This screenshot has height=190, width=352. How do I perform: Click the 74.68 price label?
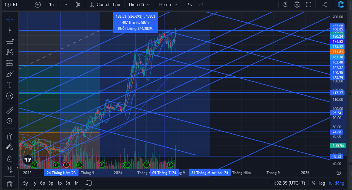pyautogui.click(x=337, y=132)
